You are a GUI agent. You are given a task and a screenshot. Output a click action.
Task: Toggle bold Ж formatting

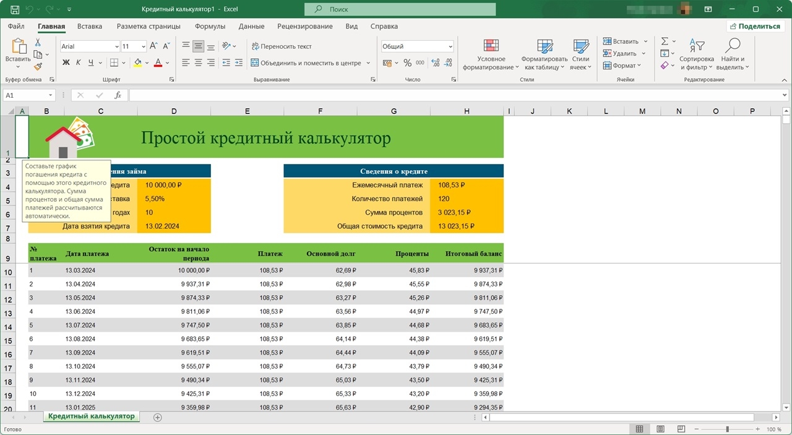pyautogui.click(x=66, y=62)
